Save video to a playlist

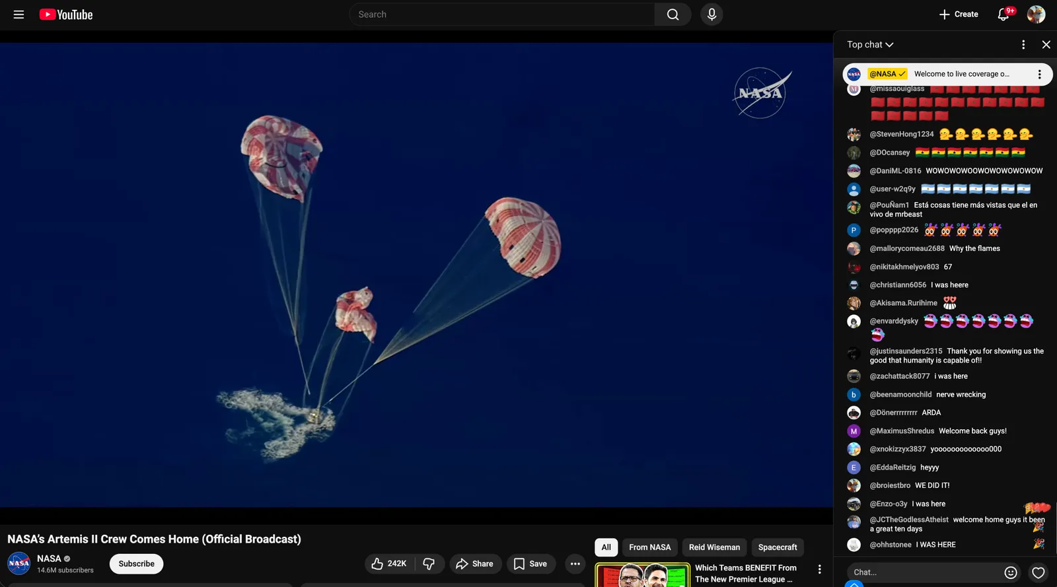pyautogui.click(x=530, y=563)
